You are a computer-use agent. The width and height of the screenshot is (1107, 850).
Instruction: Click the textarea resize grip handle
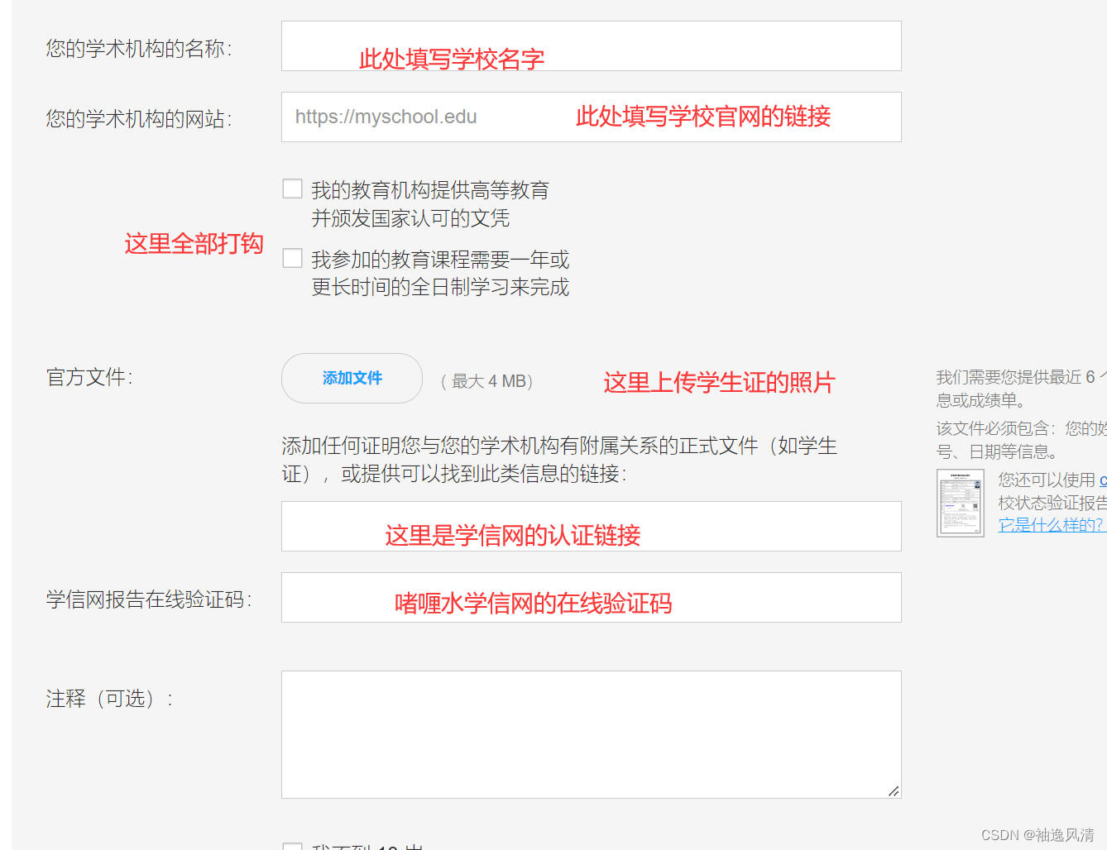pyautogui.click(x=894, y=792)
